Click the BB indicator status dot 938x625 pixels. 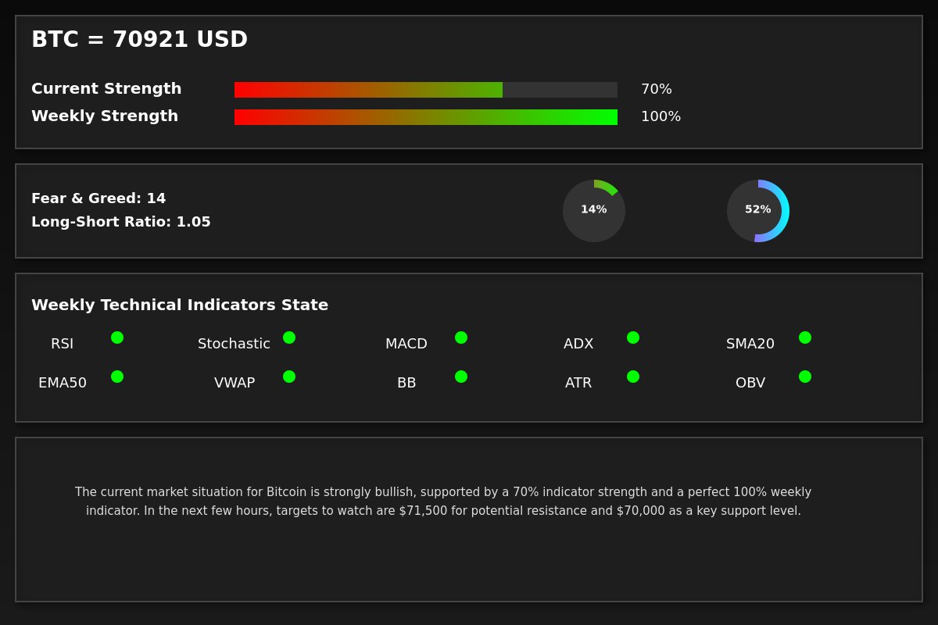coord(461,377)
